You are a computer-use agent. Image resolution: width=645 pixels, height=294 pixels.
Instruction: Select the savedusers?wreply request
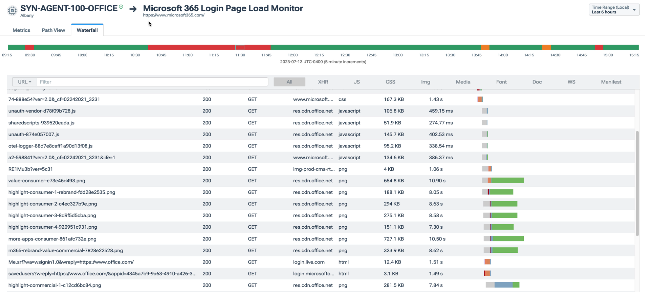[x=320, y=274]
